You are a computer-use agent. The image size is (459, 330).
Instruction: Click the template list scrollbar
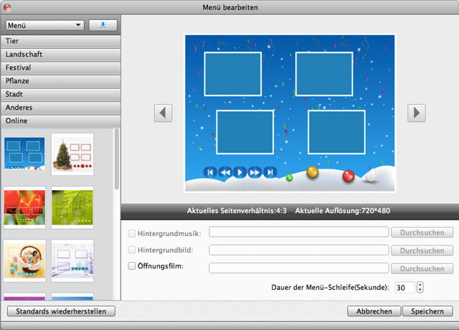coord(117,159)
